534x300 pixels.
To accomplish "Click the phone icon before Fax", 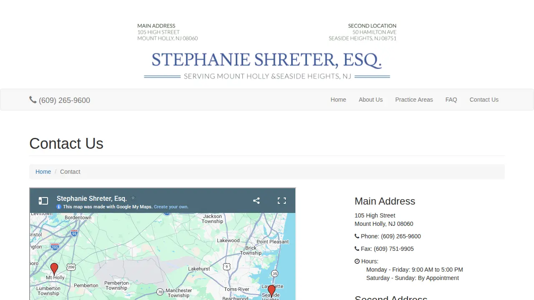I will 357,249.
